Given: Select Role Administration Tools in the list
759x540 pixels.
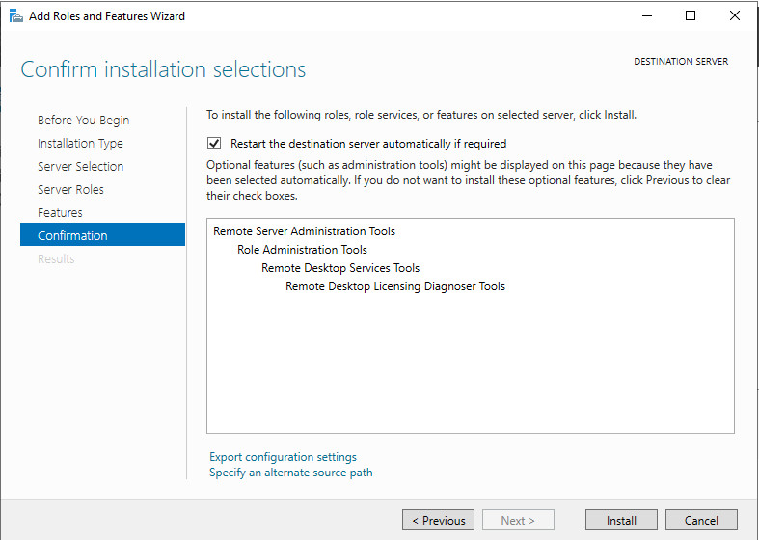Looking at the screenshot, I should [x=302, y=250].
